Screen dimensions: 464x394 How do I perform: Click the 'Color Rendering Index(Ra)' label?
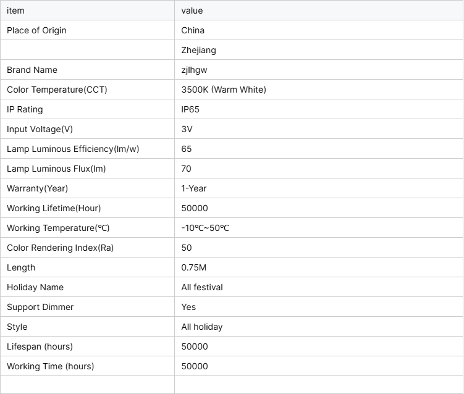(60, 248)
